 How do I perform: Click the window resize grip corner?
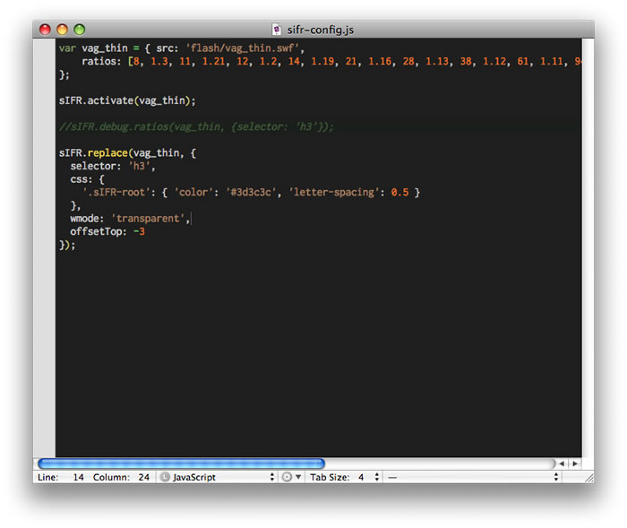(x=589, y=478)
